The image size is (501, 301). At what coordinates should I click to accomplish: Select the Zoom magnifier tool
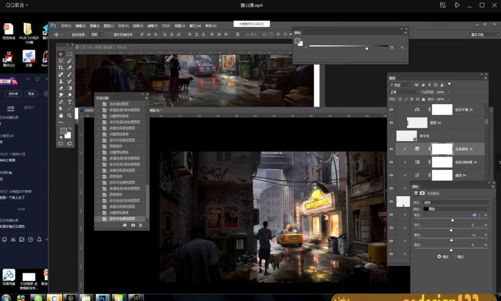click(x=70, y=116)
